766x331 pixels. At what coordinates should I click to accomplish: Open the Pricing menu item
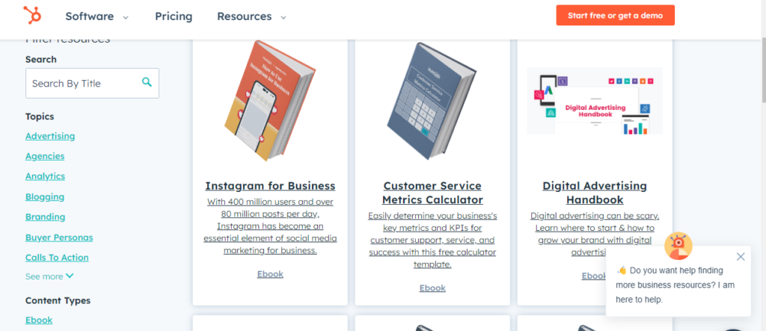tap(174, 16)
